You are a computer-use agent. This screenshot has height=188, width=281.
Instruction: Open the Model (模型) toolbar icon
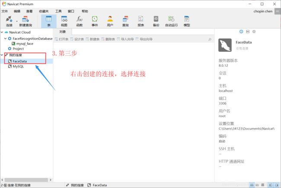tap(187, 21)
